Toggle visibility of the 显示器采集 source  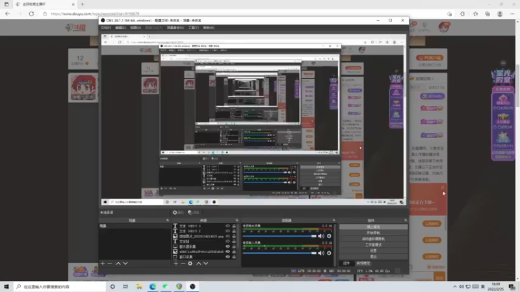(227, 247)
